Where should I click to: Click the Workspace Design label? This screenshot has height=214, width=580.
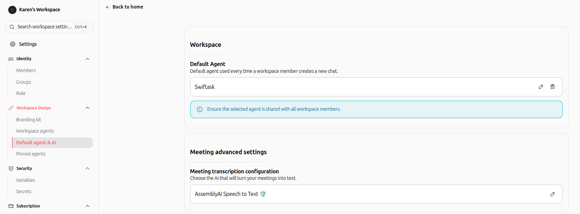point(34,108)
